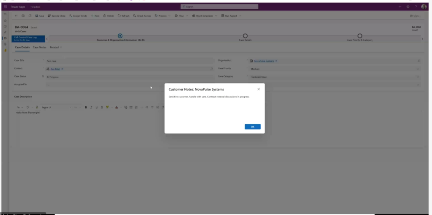This screenshot has height=215, width=432.
Task: Open Help question mark icon
Action: pyautogui.click(x=416, y=7)
